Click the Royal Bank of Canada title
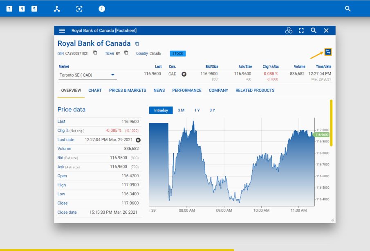370x251 pixels. 94,43
